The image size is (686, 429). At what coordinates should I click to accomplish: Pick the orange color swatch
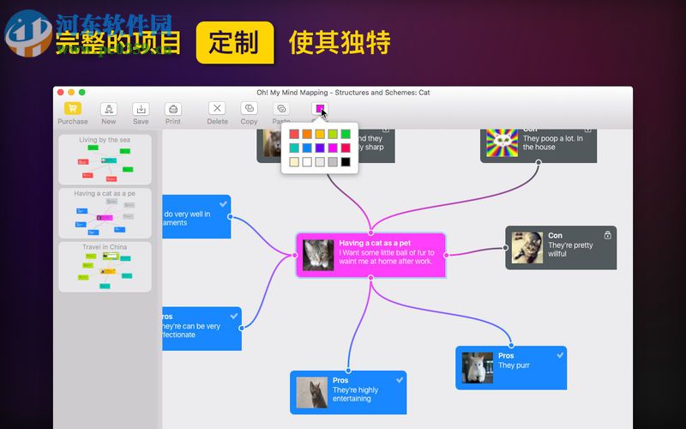tap(307, 134)
